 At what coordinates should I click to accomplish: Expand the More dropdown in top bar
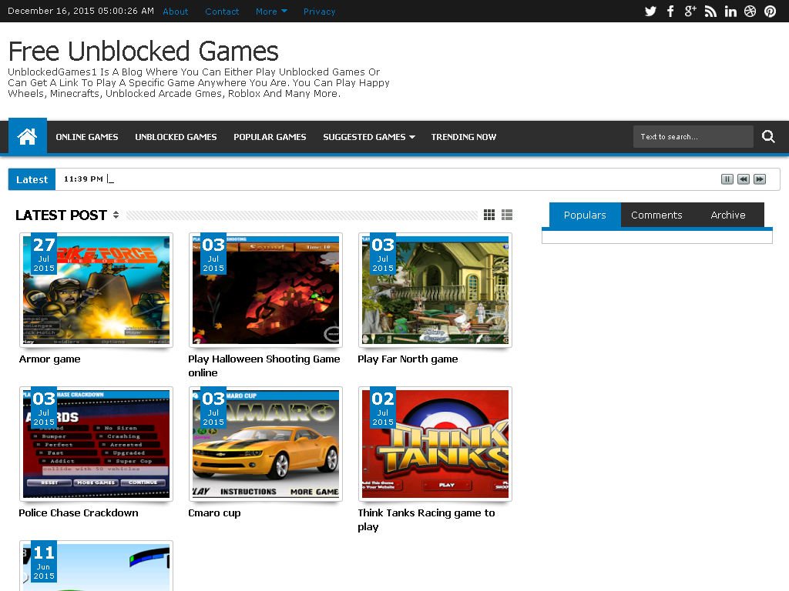tap(271, 12)
